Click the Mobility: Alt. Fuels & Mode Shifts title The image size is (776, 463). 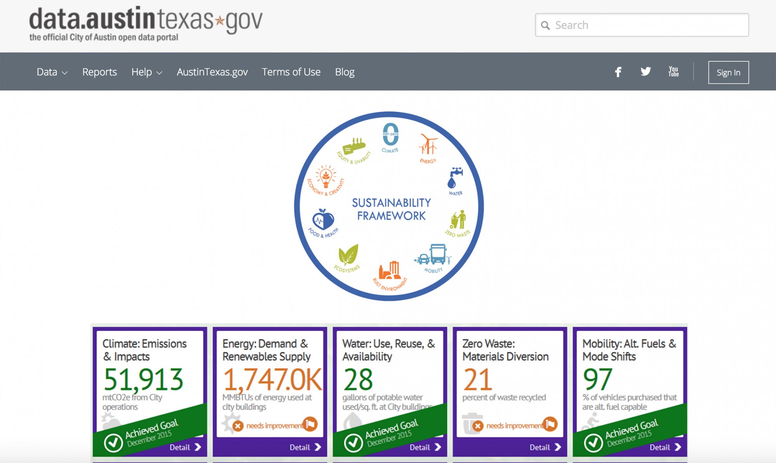pos(629,350)
